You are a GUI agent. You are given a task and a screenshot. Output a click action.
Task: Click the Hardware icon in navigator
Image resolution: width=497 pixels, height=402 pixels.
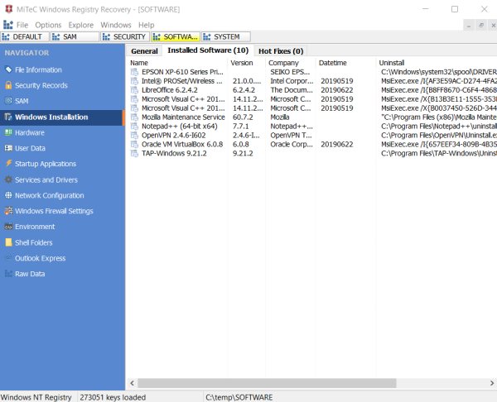click(8, 132)
